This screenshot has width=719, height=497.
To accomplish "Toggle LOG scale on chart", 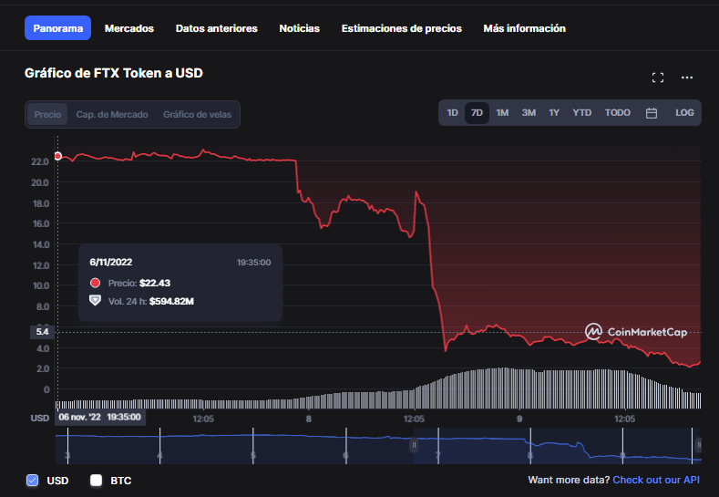I will tap(684, 113).
